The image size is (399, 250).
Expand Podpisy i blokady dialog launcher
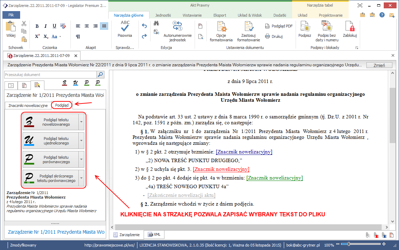click(357, 48)
